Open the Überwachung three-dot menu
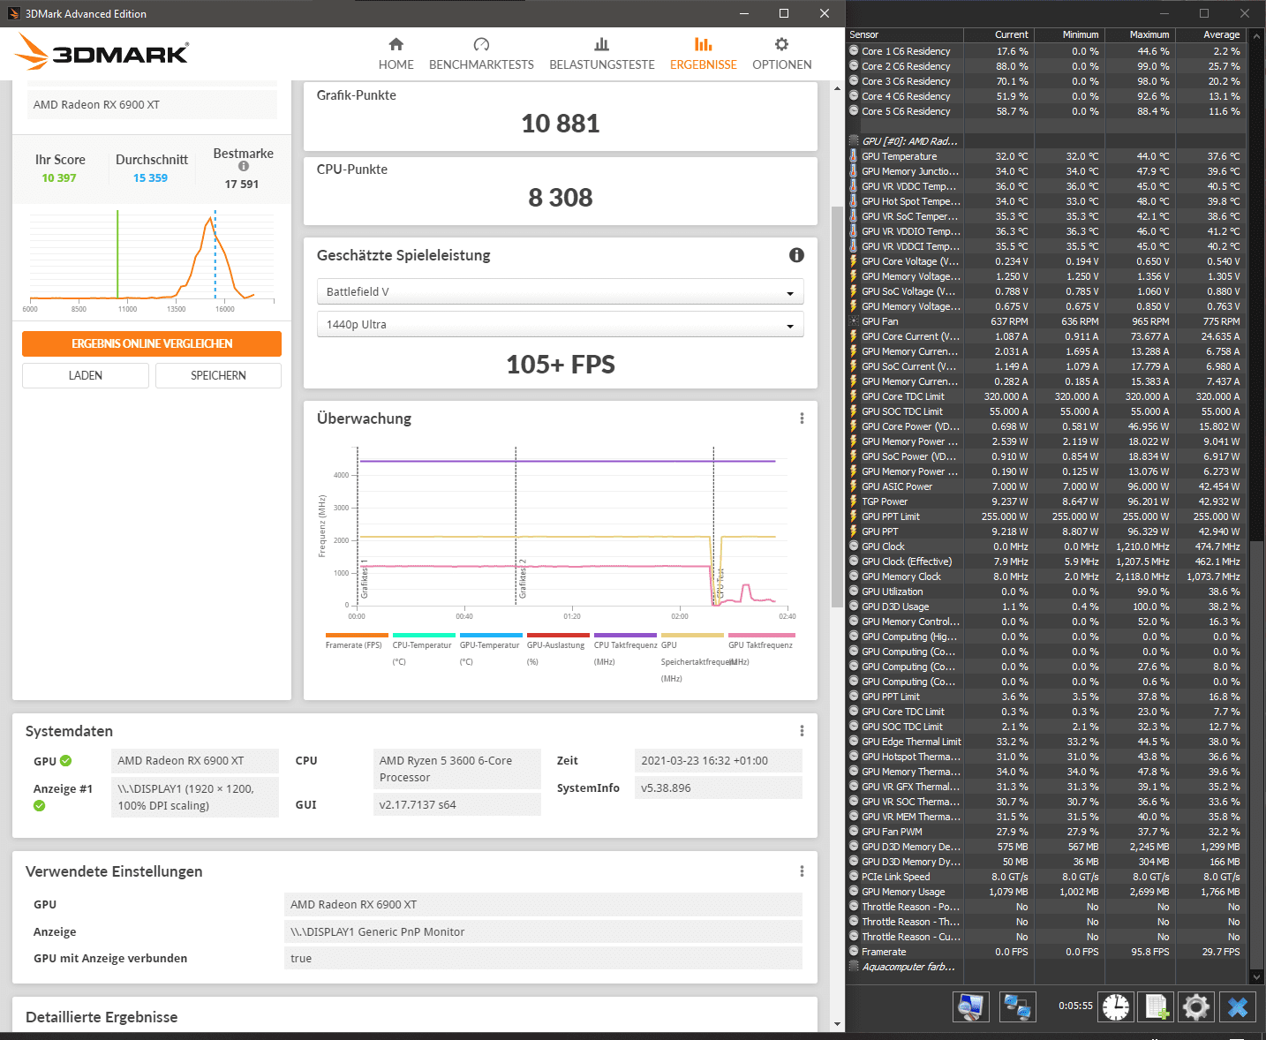 [x=802, y=418]
